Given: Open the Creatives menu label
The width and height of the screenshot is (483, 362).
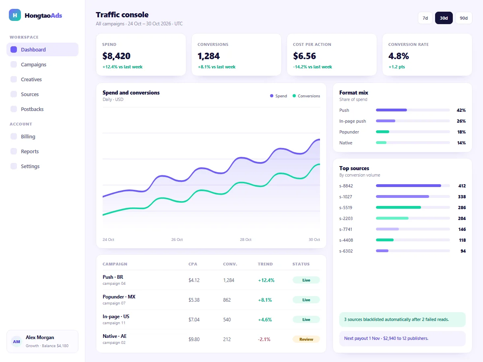Looking at the screenshot, I should coord(31,79).
